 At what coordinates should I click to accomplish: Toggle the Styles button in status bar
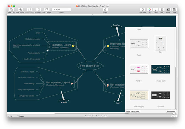pos(174,116)
